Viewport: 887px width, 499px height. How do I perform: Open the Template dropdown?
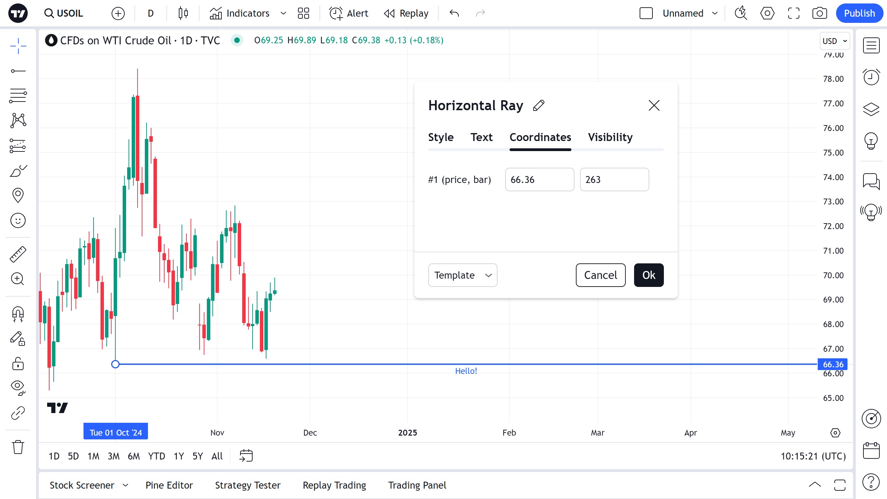coord(463,275)
